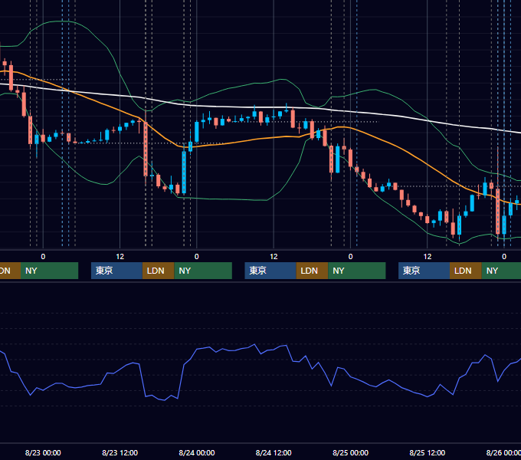Select the LDN session bar for 8/24
Screen dimensions: 521x460
312,271
